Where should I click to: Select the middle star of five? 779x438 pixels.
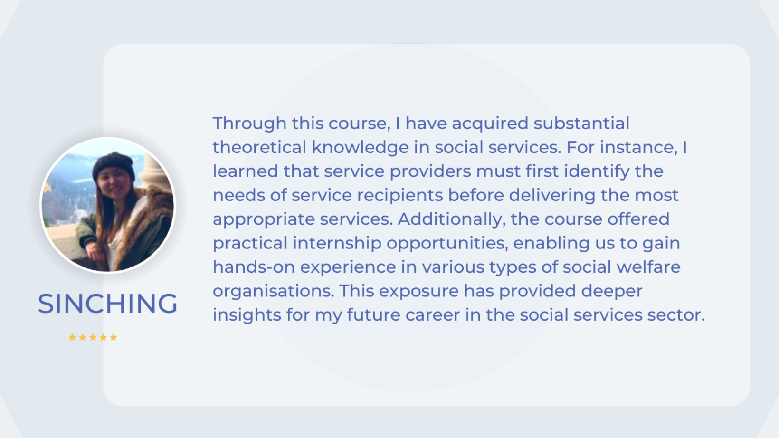point(93,337)
